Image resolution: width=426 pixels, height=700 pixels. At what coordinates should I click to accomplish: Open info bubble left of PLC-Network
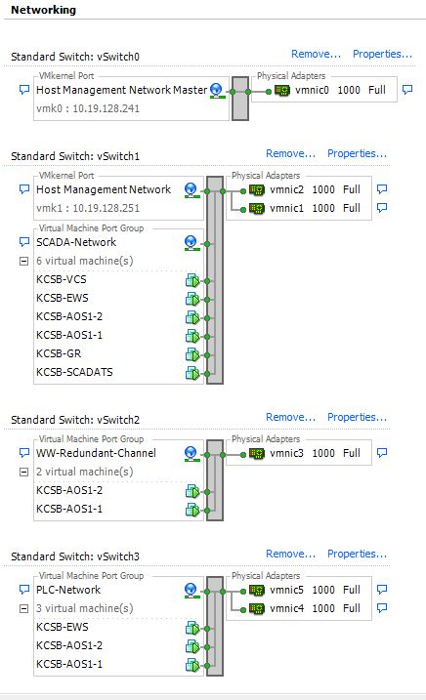24,590
